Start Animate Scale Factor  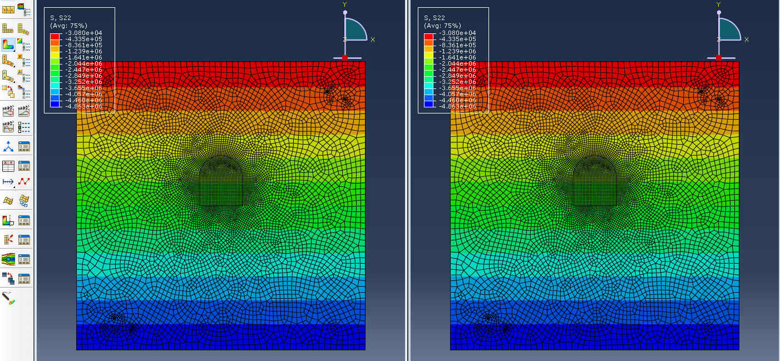click(x=8, y=111)
